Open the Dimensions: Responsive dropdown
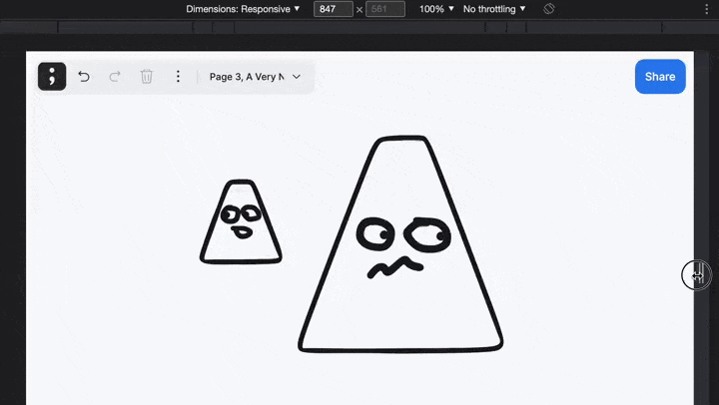Image resolution: width=719 pixels, height=405 pixels. (x=243, y=9)
